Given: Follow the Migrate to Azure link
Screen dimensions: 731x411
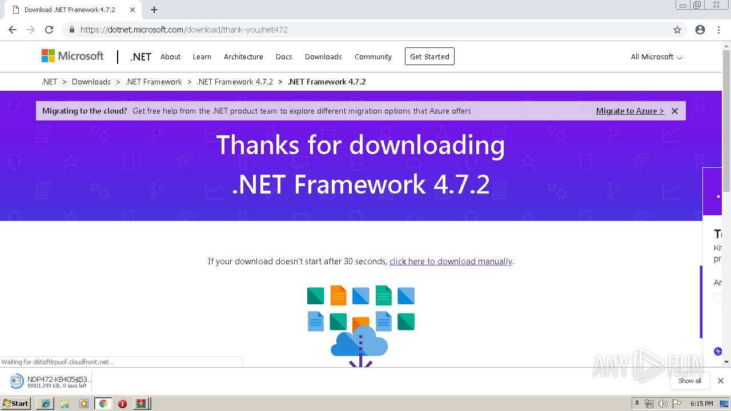Looking at the screenshot, I should pos(630,111).
